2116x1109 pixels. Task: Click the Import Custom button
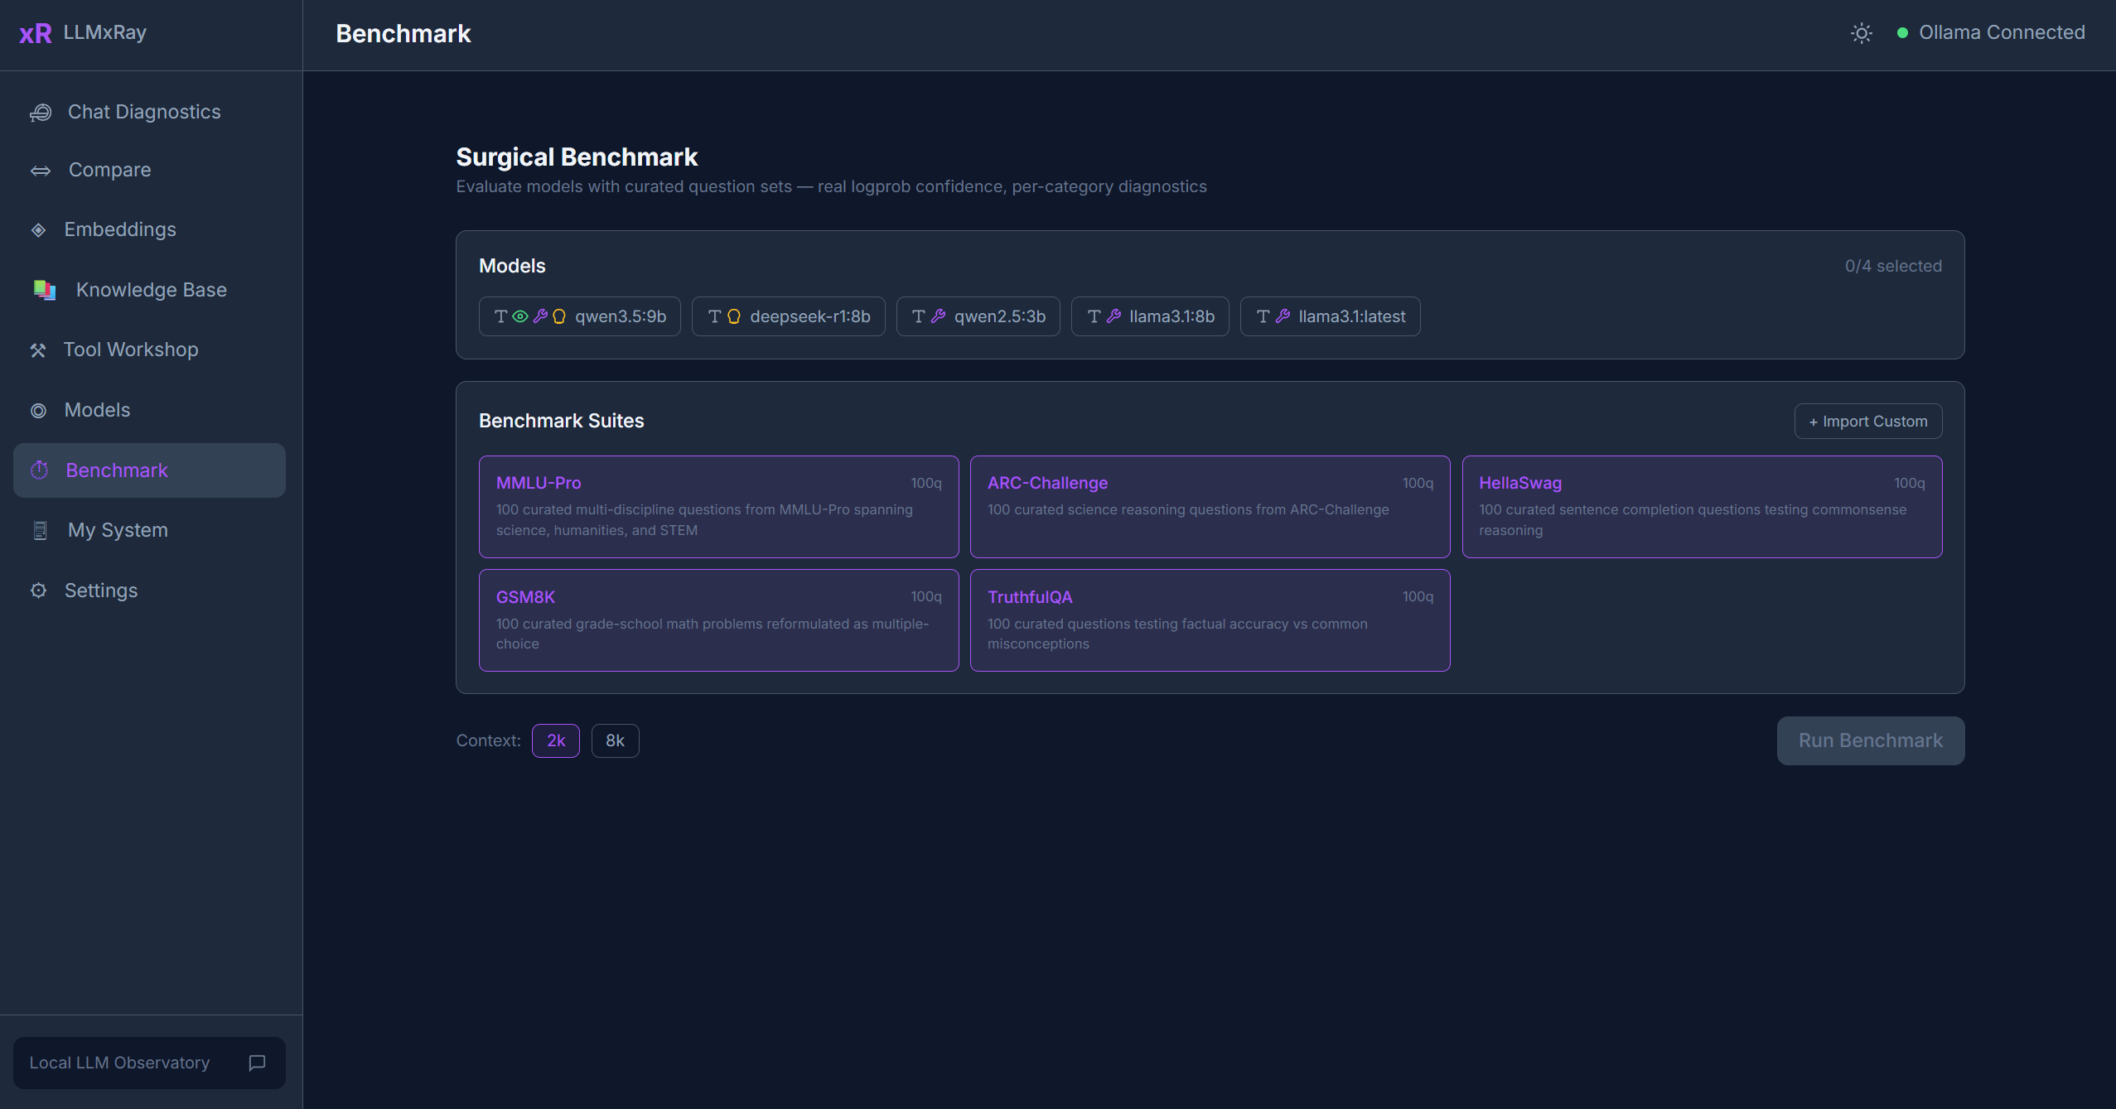click(x=1867, y=421)
